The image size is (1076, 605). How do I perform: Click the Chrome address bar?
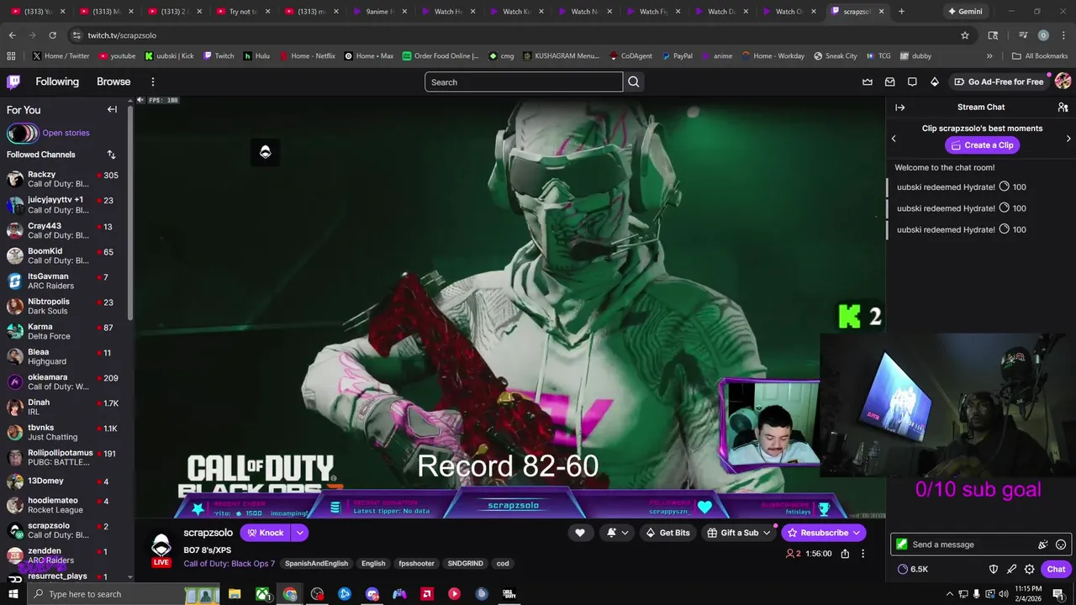coord(521,35)
